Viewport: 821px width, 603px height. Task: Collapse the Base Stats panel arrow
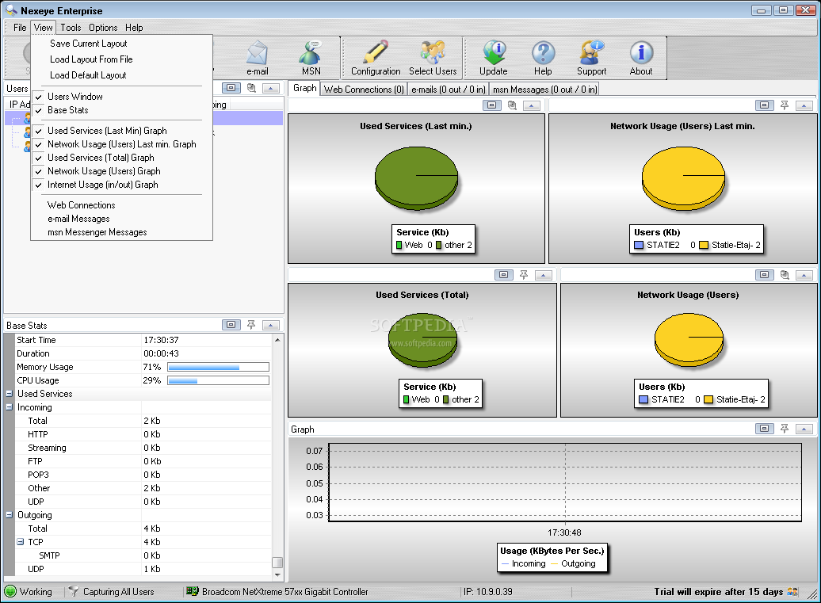pos(271,325)
